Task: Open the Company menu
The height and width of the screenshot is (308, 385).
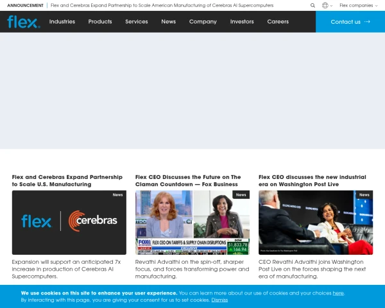Action: pyautogui.click(x=203, y=22)
